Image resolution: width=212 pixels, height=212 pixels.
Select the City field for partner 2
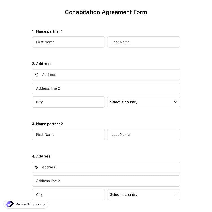tap(68, 194)
